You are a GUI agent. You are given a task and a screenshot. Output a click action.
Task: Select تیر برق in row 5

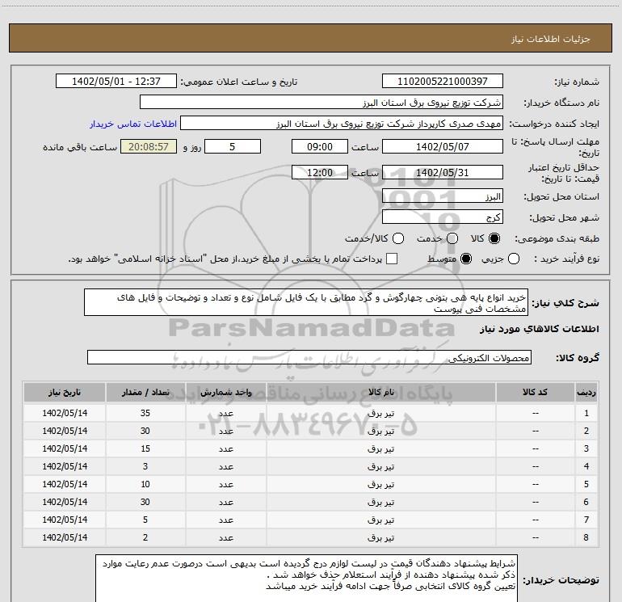(380, 485)
